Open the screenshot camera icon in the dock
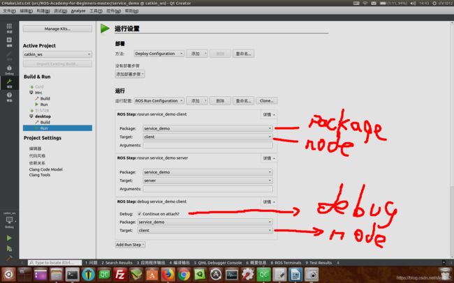 (x=312, y=275)
